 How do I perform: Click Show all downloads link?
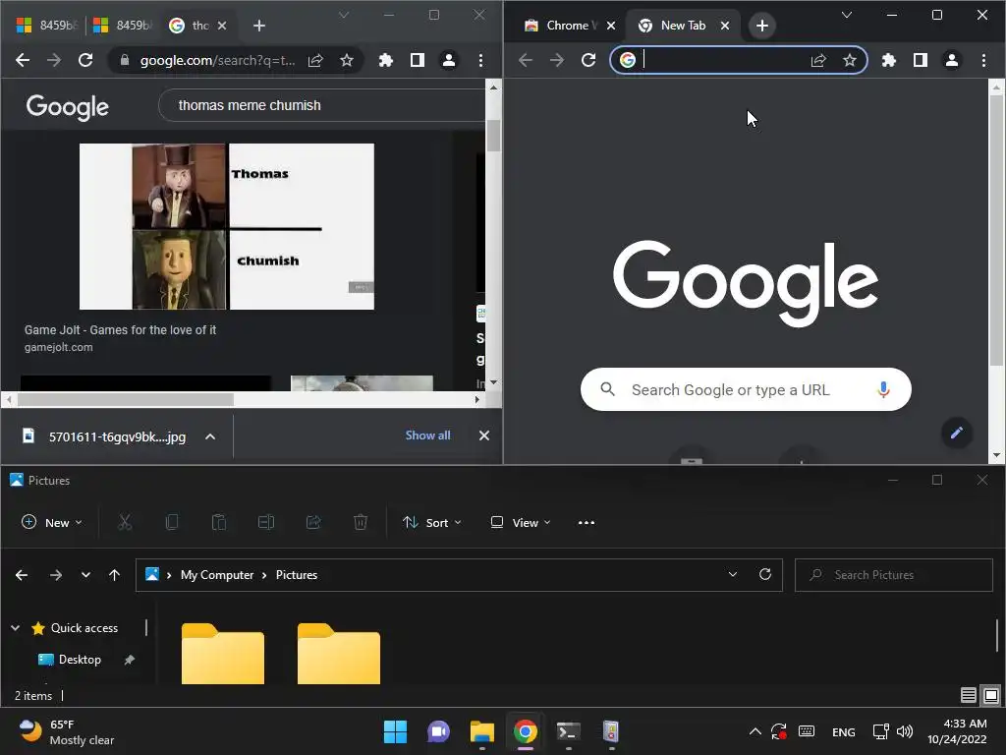427,436
